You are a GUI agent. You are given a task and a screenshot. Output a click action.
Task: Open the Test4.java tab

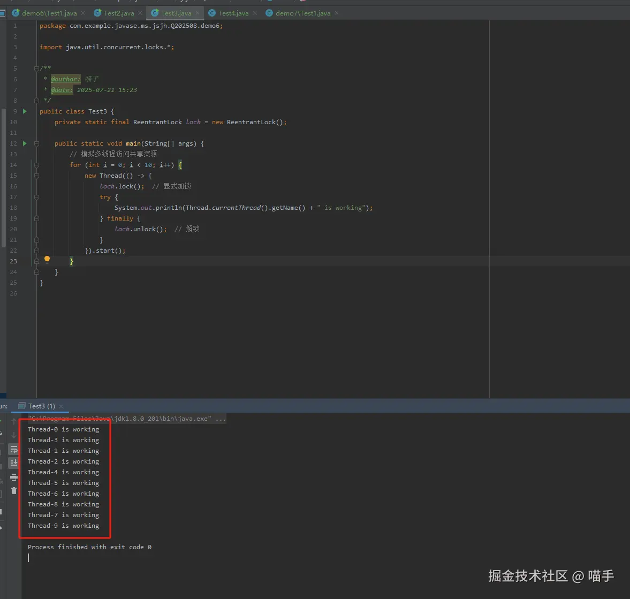click(x=233, y=13)
